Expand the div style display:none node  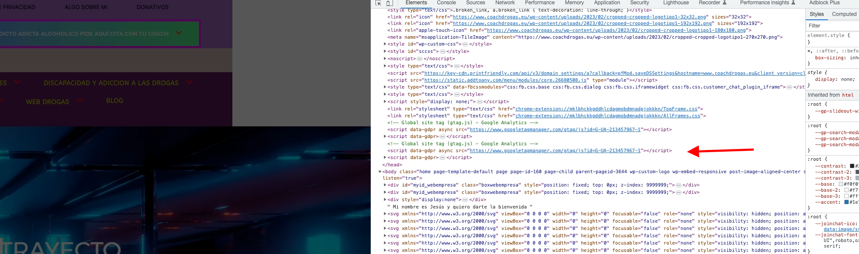coord(385,200)
